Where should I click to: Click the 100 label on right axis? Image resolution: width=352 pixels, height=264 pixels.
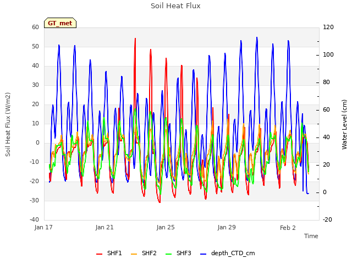pyautogui.click(x=328, y=55)
